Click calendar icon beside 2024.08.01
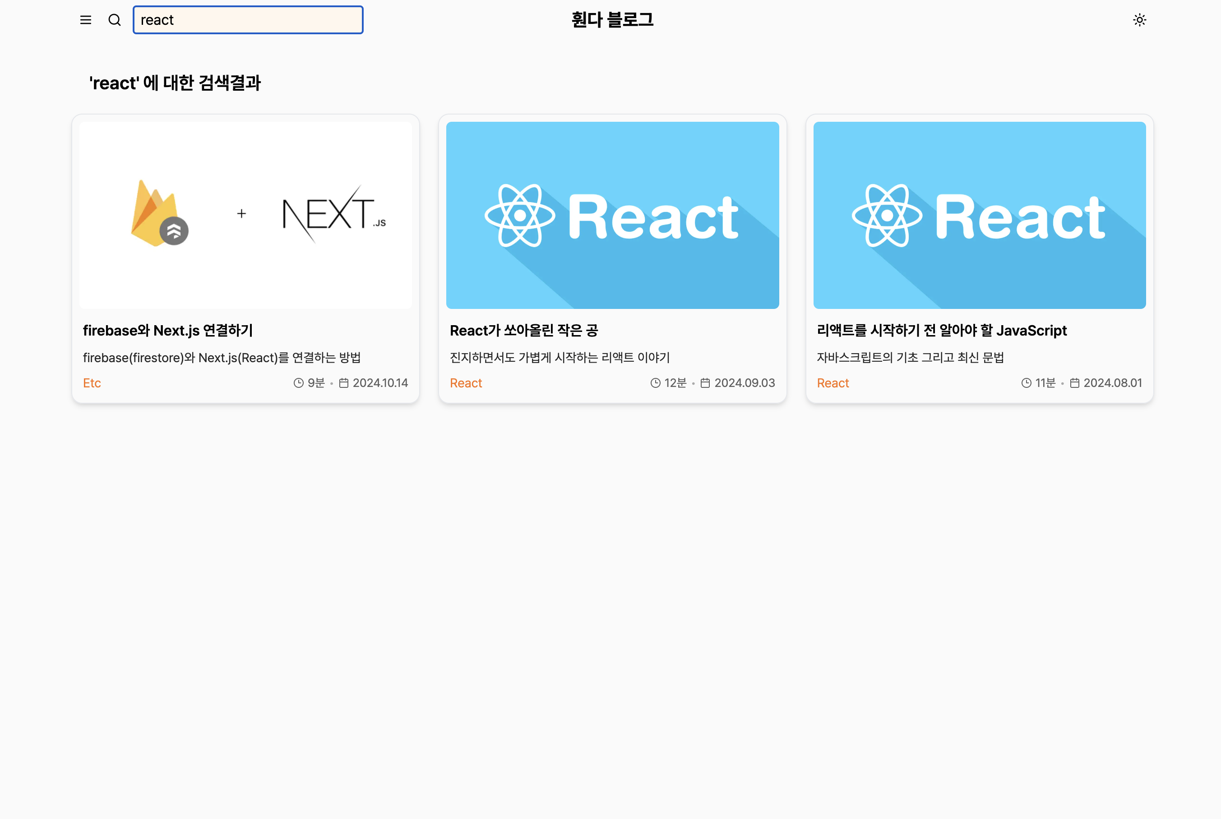1221x819 pixels. 1075,383
